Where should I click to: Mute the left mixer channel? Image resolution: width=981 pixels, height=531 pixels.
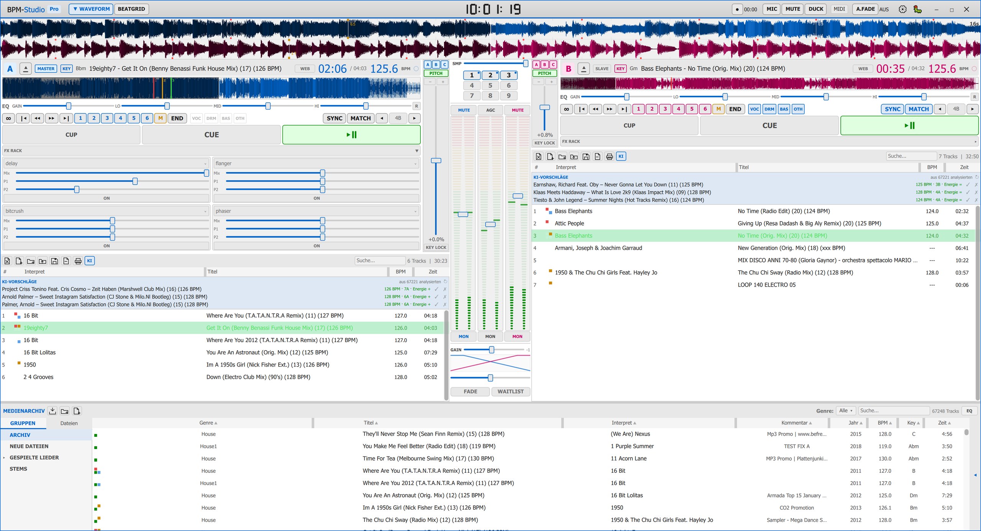pyautogui.click(x=464, y=110)
